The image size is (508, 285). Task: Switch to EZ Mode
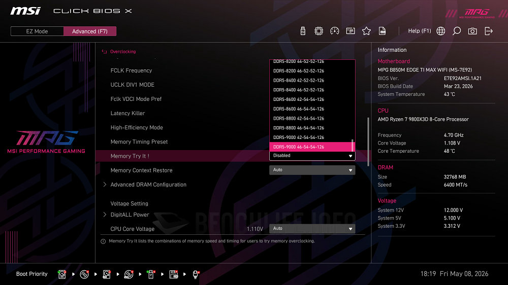click(x=37, y=31)
